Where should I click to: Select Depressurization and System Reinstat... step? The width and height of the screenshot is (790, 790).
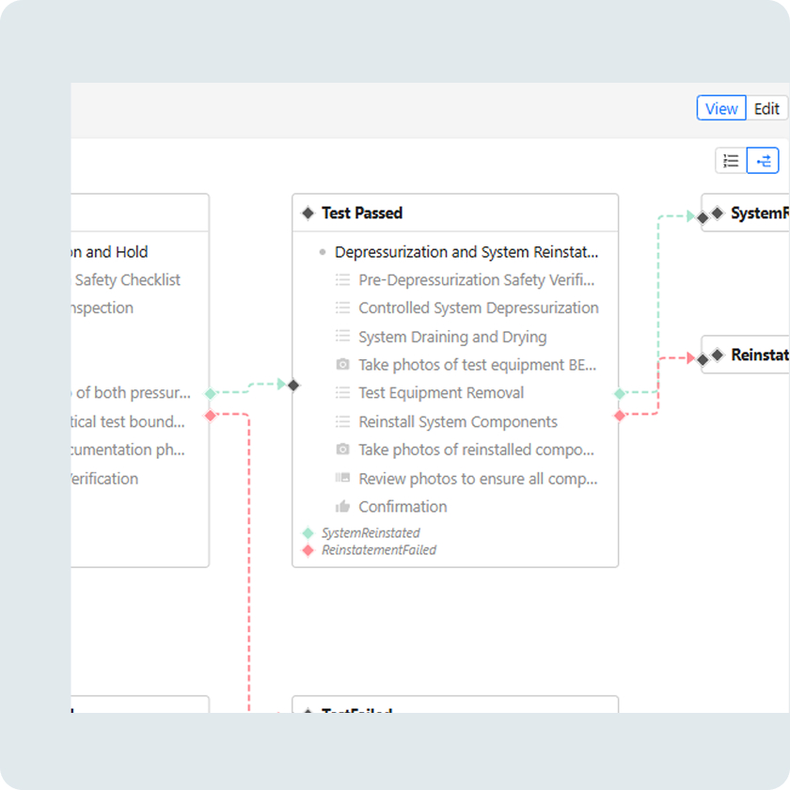[x=466, y=252]
